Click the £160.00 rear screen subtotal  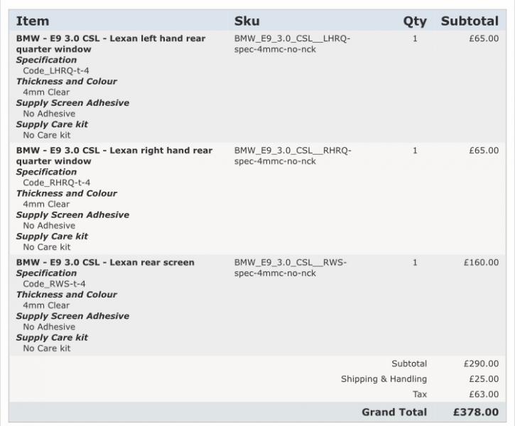point(481,263)
